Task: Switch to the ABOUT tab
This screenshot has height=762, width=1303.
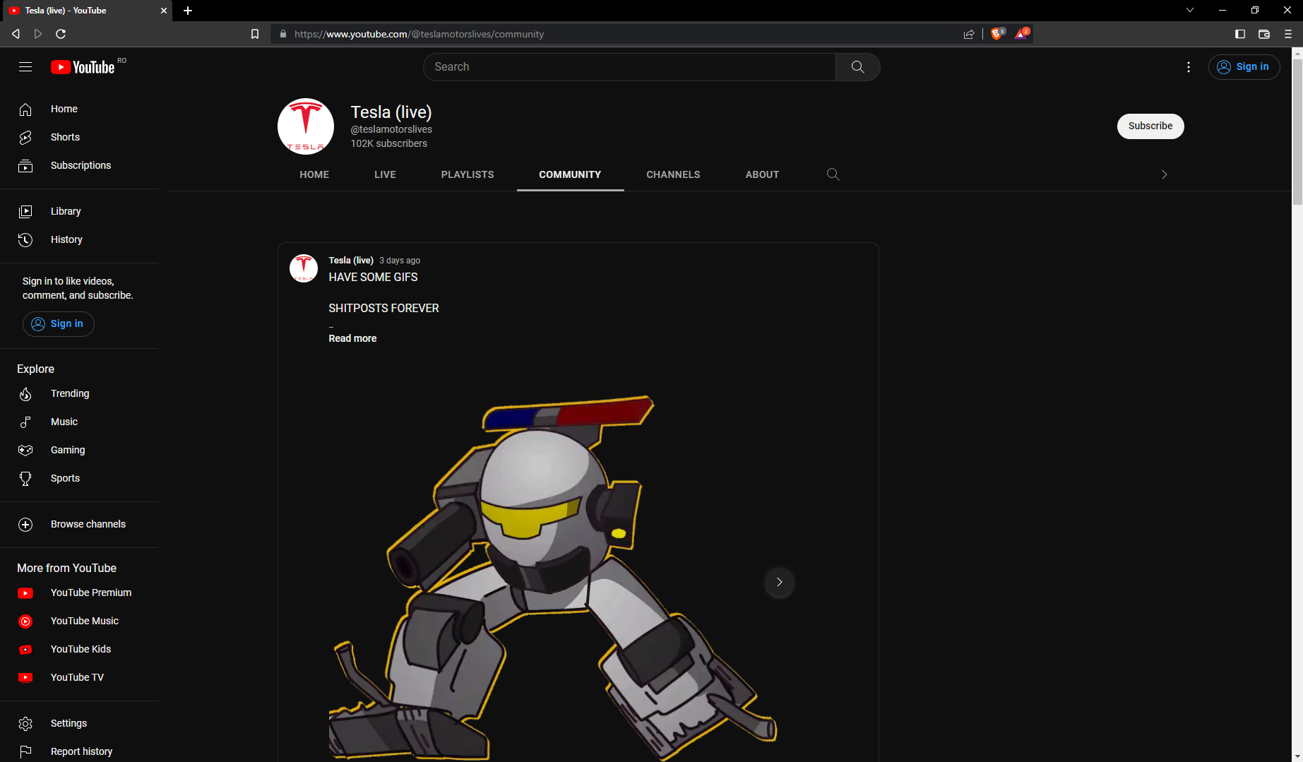Action: tap(762, 174)
